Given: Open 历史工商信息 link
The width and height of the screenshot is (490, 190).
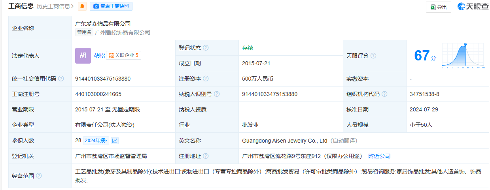Looking at the screenshot, I should (x=55, y=6).
